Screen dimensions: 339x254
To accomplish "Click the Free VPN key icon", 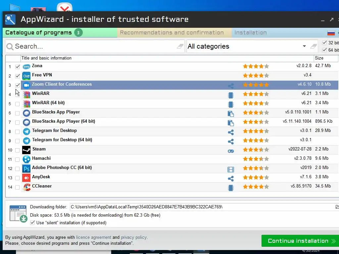I will pyautogui.click(x=26, y=76).
